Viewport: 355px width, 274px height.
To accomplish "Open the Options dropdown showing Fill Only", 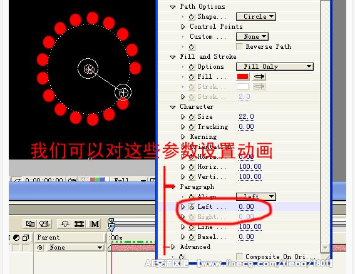I will pos(275,66).
